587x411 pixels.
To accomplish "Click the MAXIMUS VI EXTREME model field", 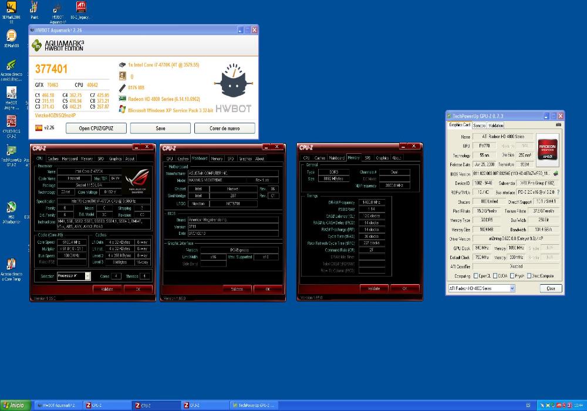I will coord(233,180).
